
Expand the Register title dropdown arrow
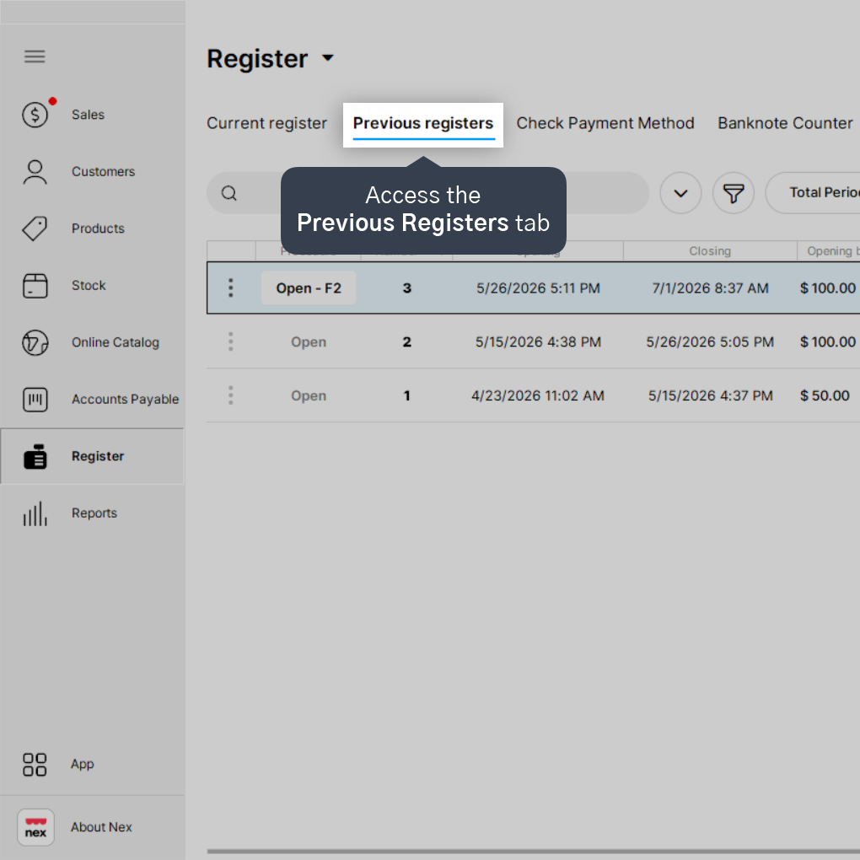[328, 58]
